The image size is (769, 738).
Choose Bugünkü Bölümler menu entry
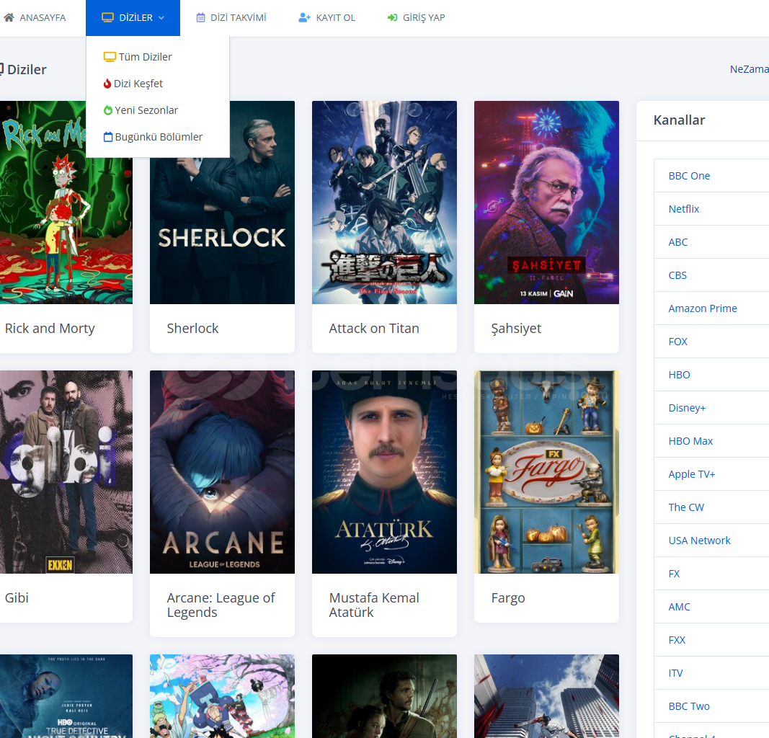[x=159, y=137]
